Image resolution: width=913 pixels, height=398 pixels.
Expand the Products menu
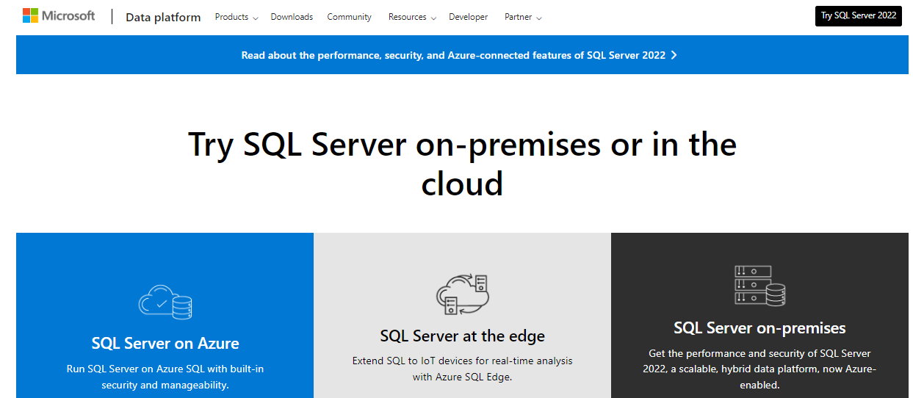(237, 17)
